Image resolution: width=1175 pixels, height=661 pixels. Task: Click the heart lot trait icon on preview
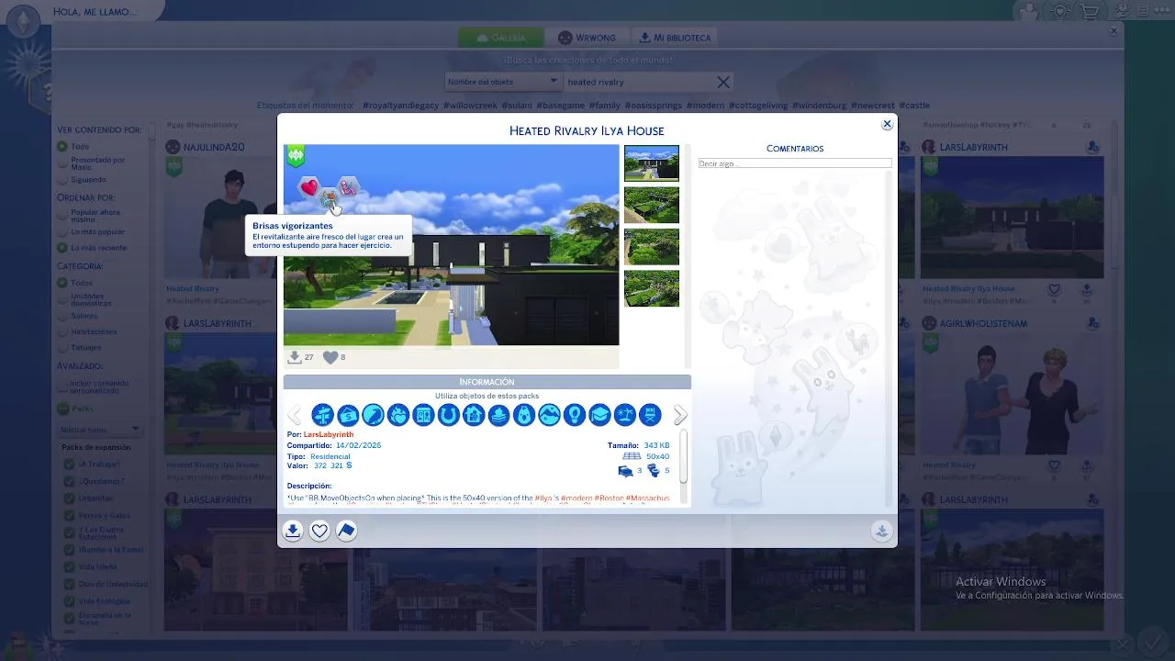[309, 188]
